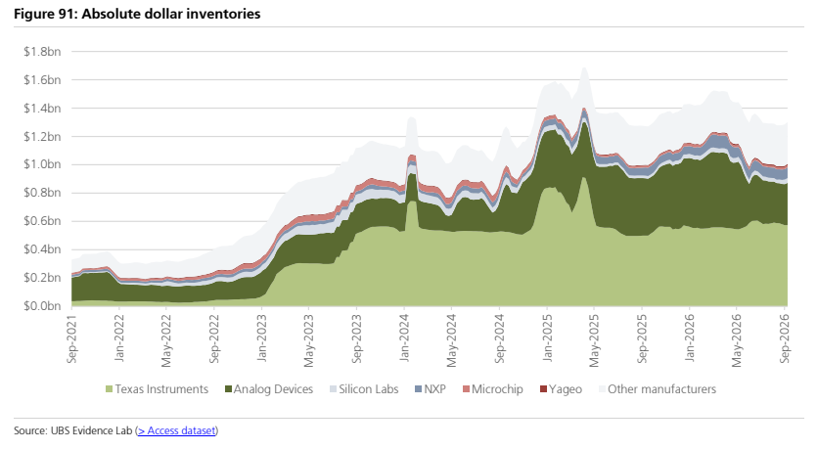Select the NXP legend label
The height and width of the screenshot is (450, 818).
coord(435,389)
